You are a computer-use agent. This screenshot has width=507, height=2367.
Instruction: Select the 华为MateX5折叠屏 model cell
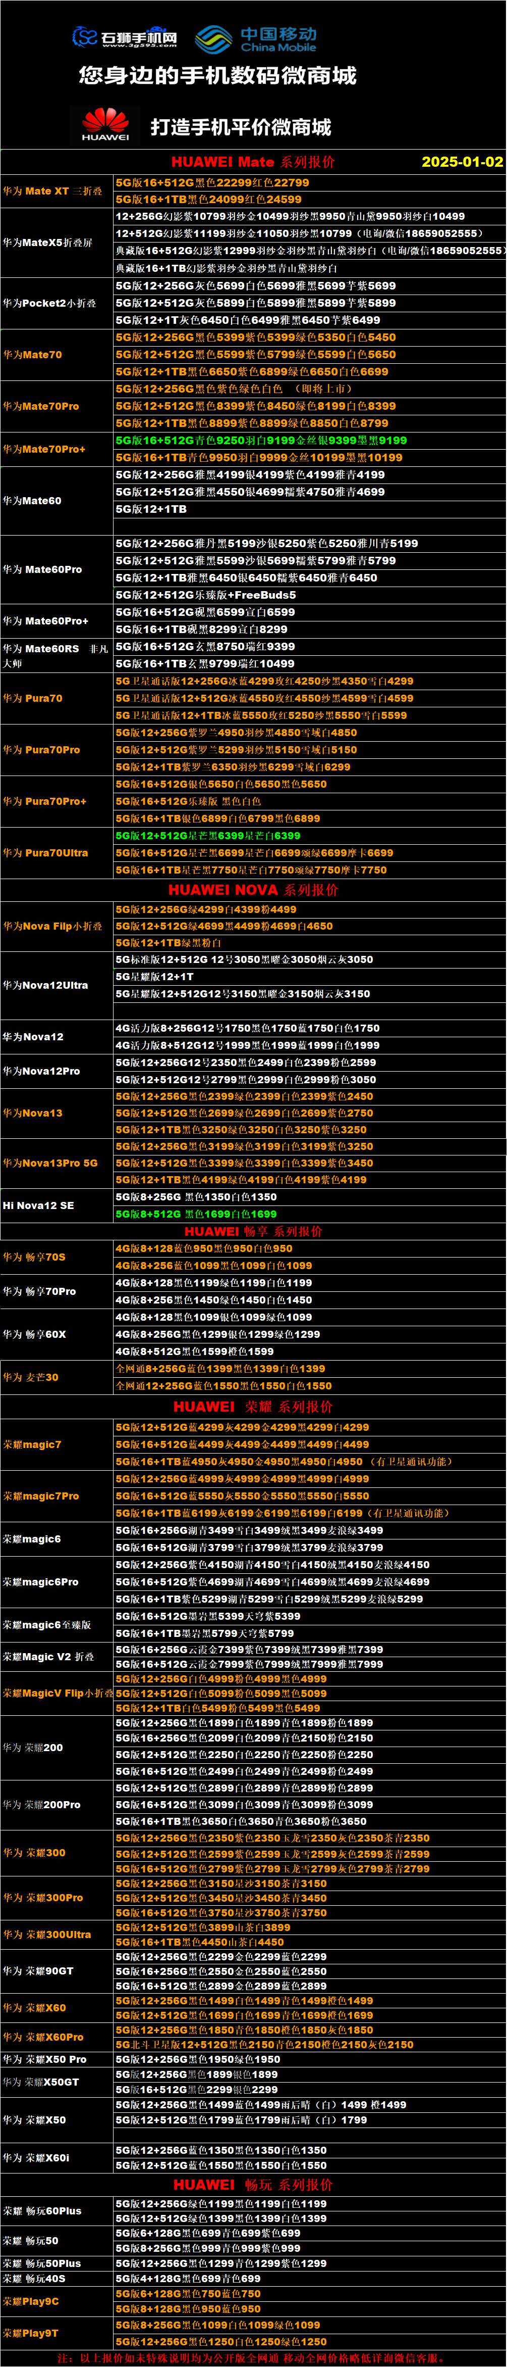click(57, 243)
